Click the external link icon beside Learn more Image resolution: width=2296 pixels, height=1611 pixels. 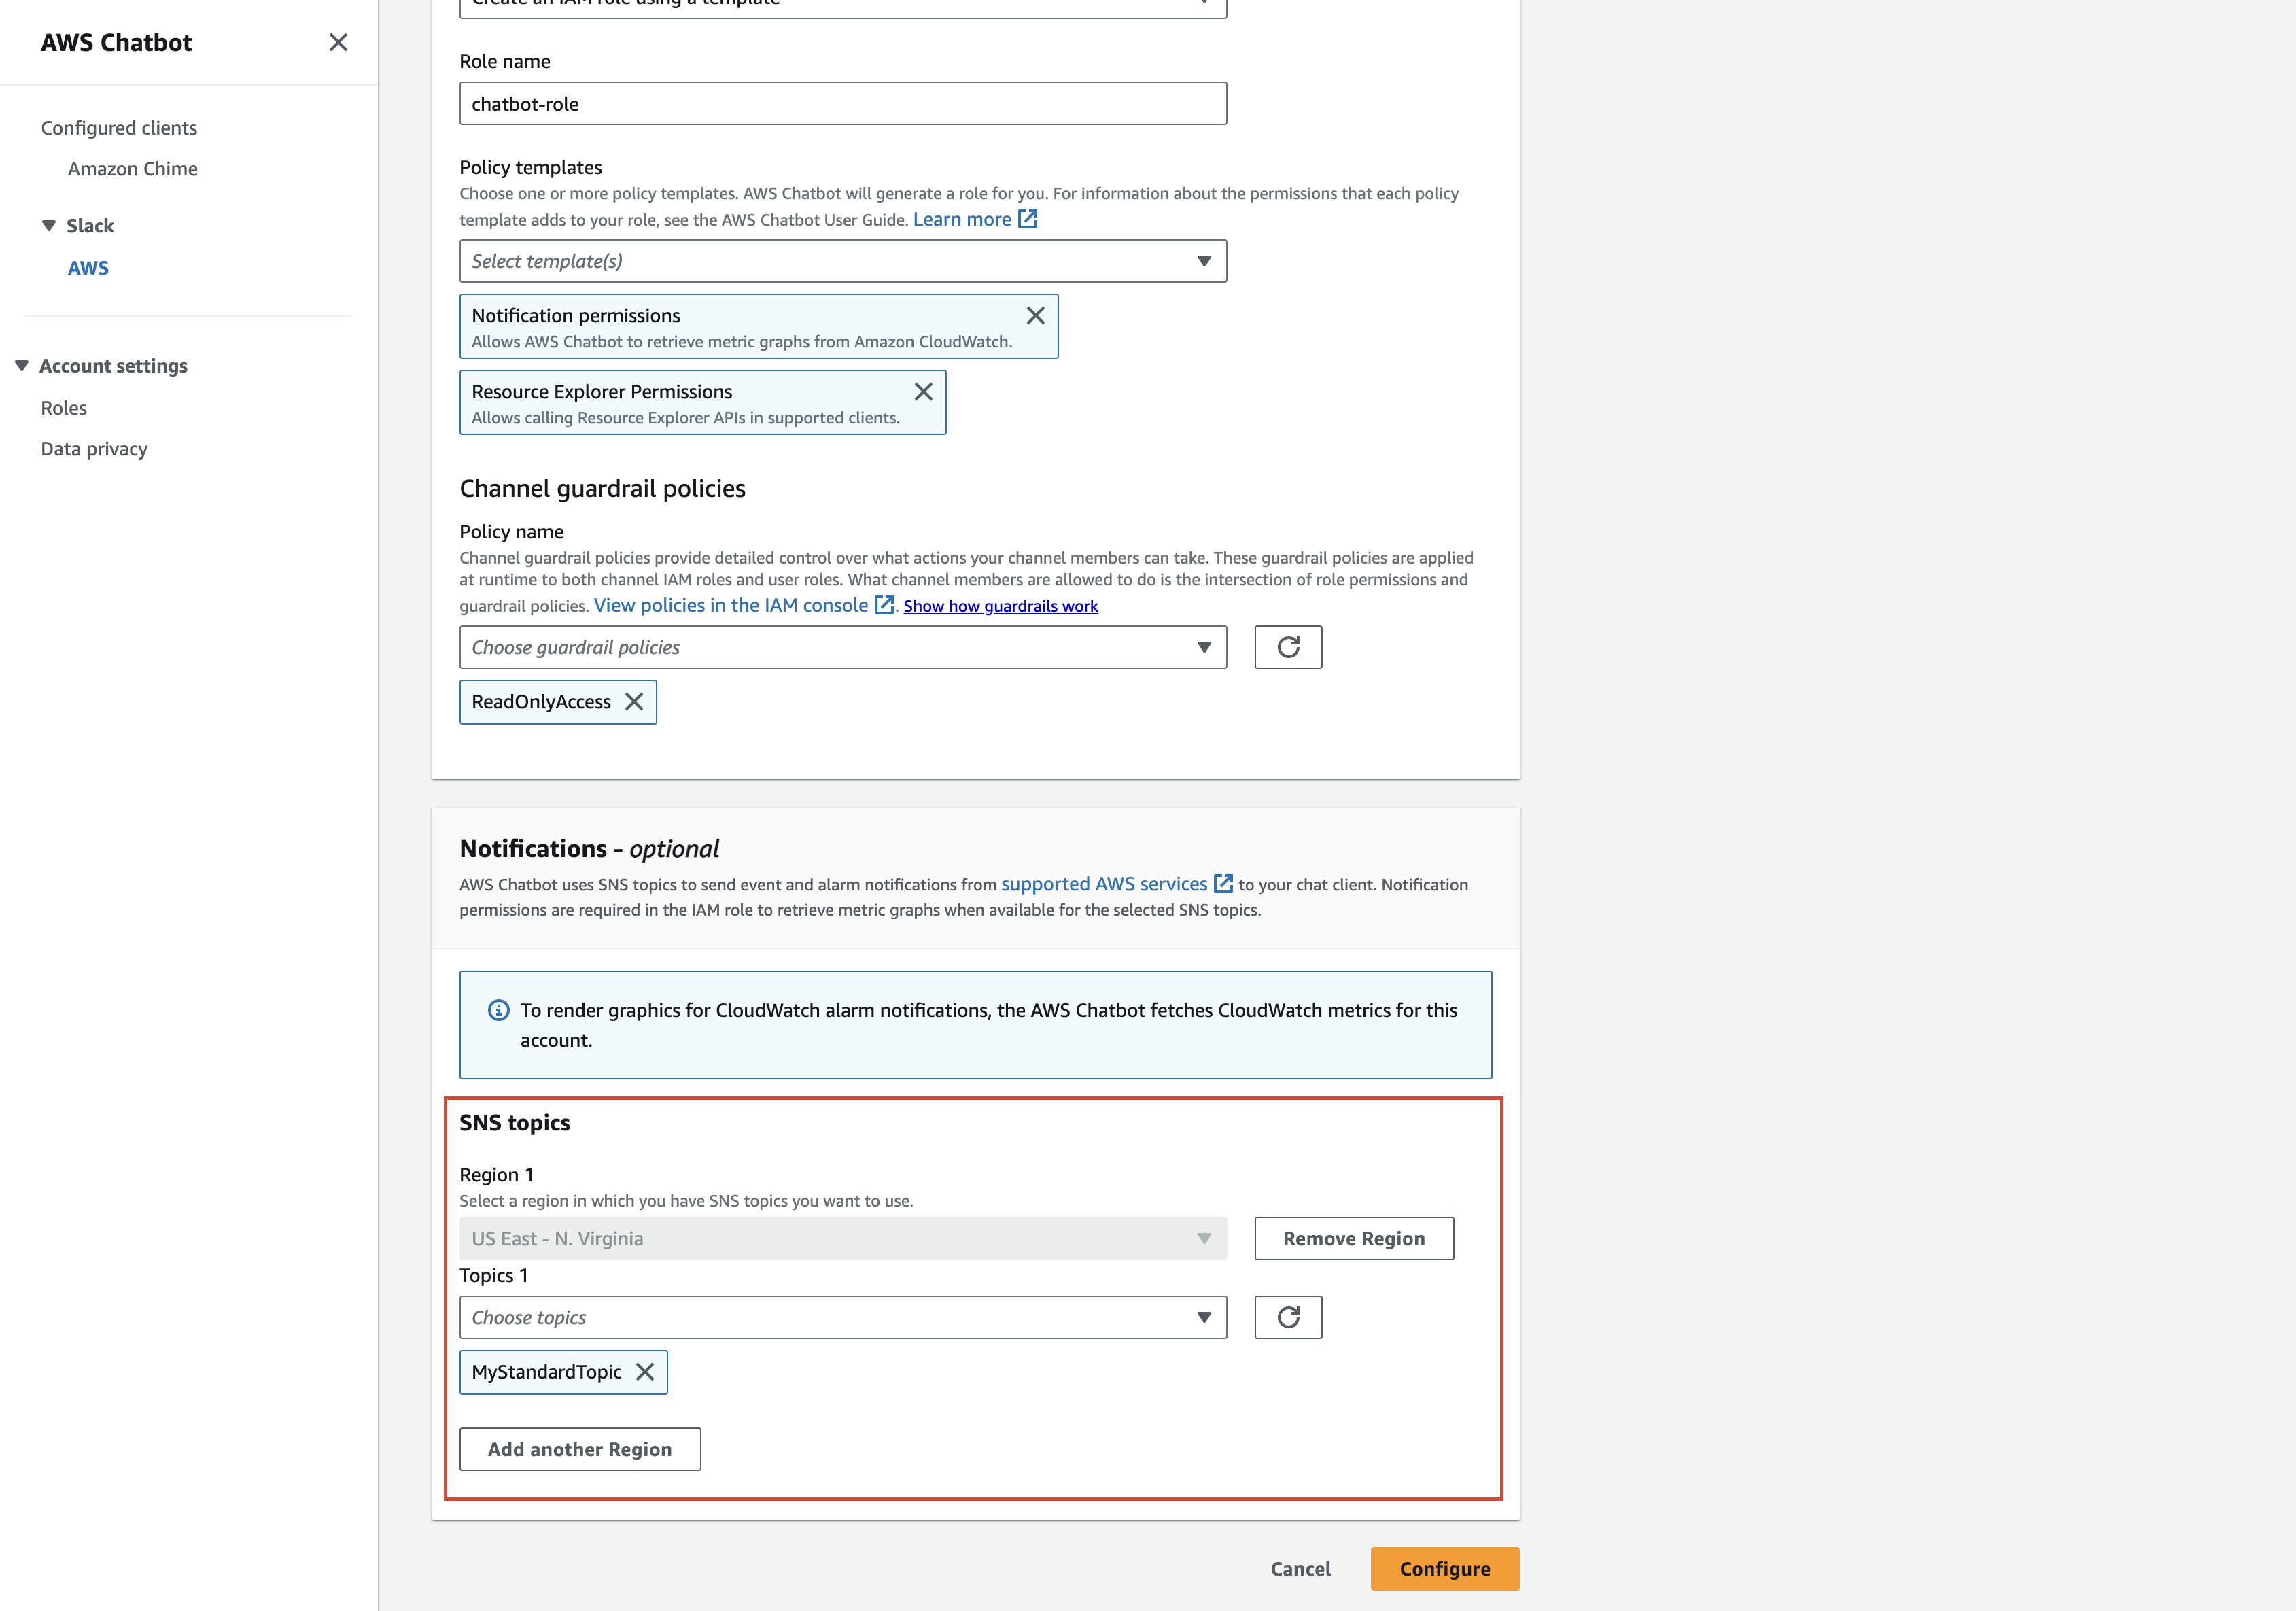pyautogui.click(x=1028, y=219)
